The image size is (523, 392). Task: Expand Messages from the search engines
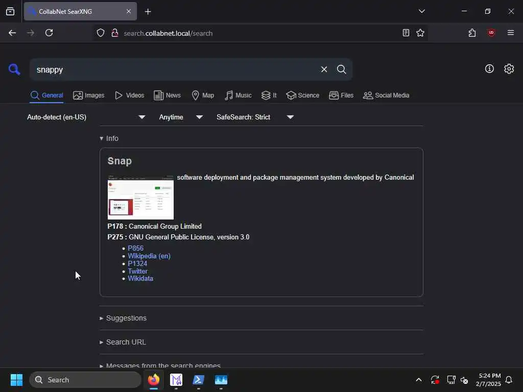click(160, 365)
